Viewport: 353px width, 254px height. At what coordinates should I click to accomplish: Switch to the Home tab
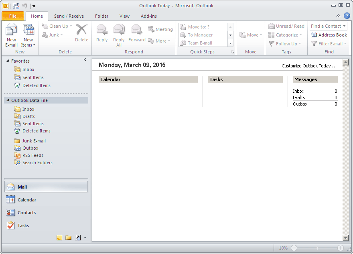coord(37,16)
